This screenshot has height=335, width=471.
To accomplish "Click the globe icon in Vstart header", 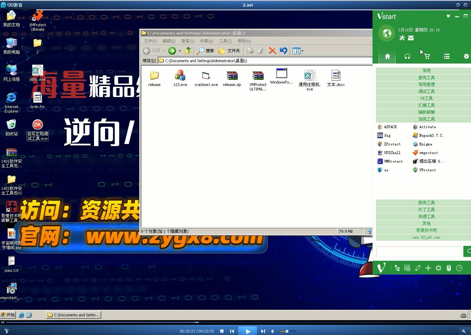I will [x=387, y=33].
